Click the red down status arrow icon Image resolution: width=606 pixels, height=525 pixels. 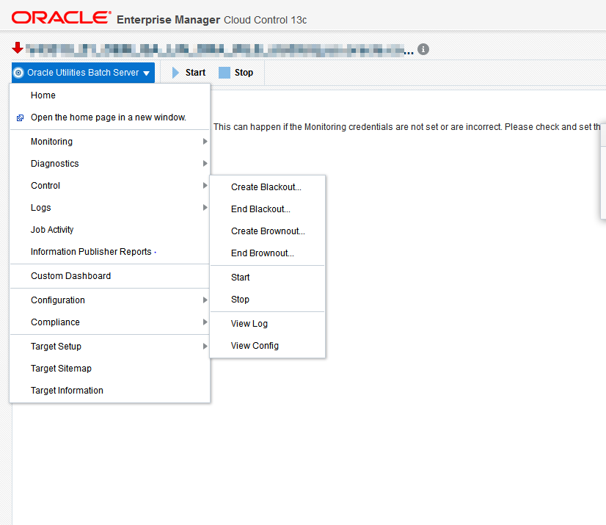pyautogui.click(x=18, y=48)
